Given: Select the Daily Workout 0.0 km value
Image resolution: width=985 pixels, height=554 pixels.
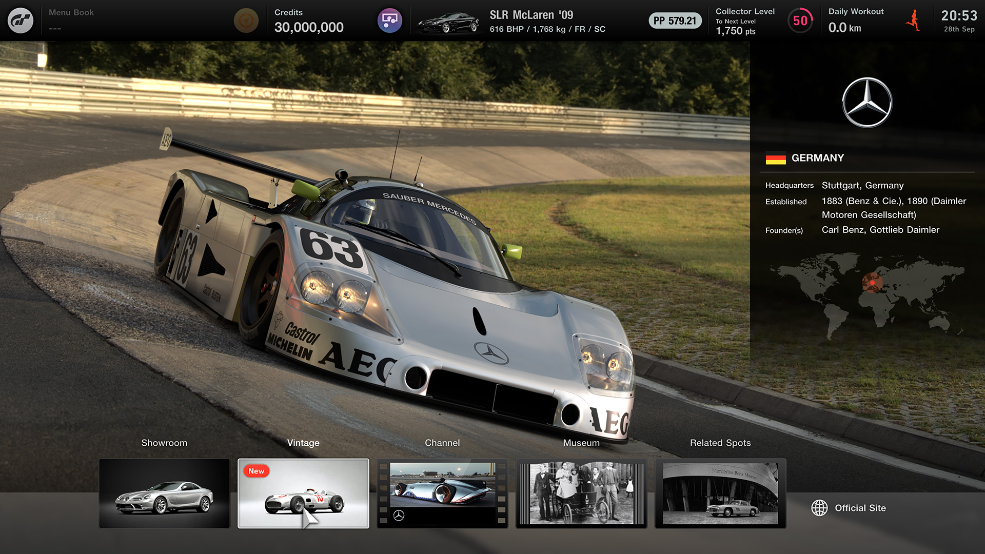Looking at the screenshot, I should tap(844, 28).
